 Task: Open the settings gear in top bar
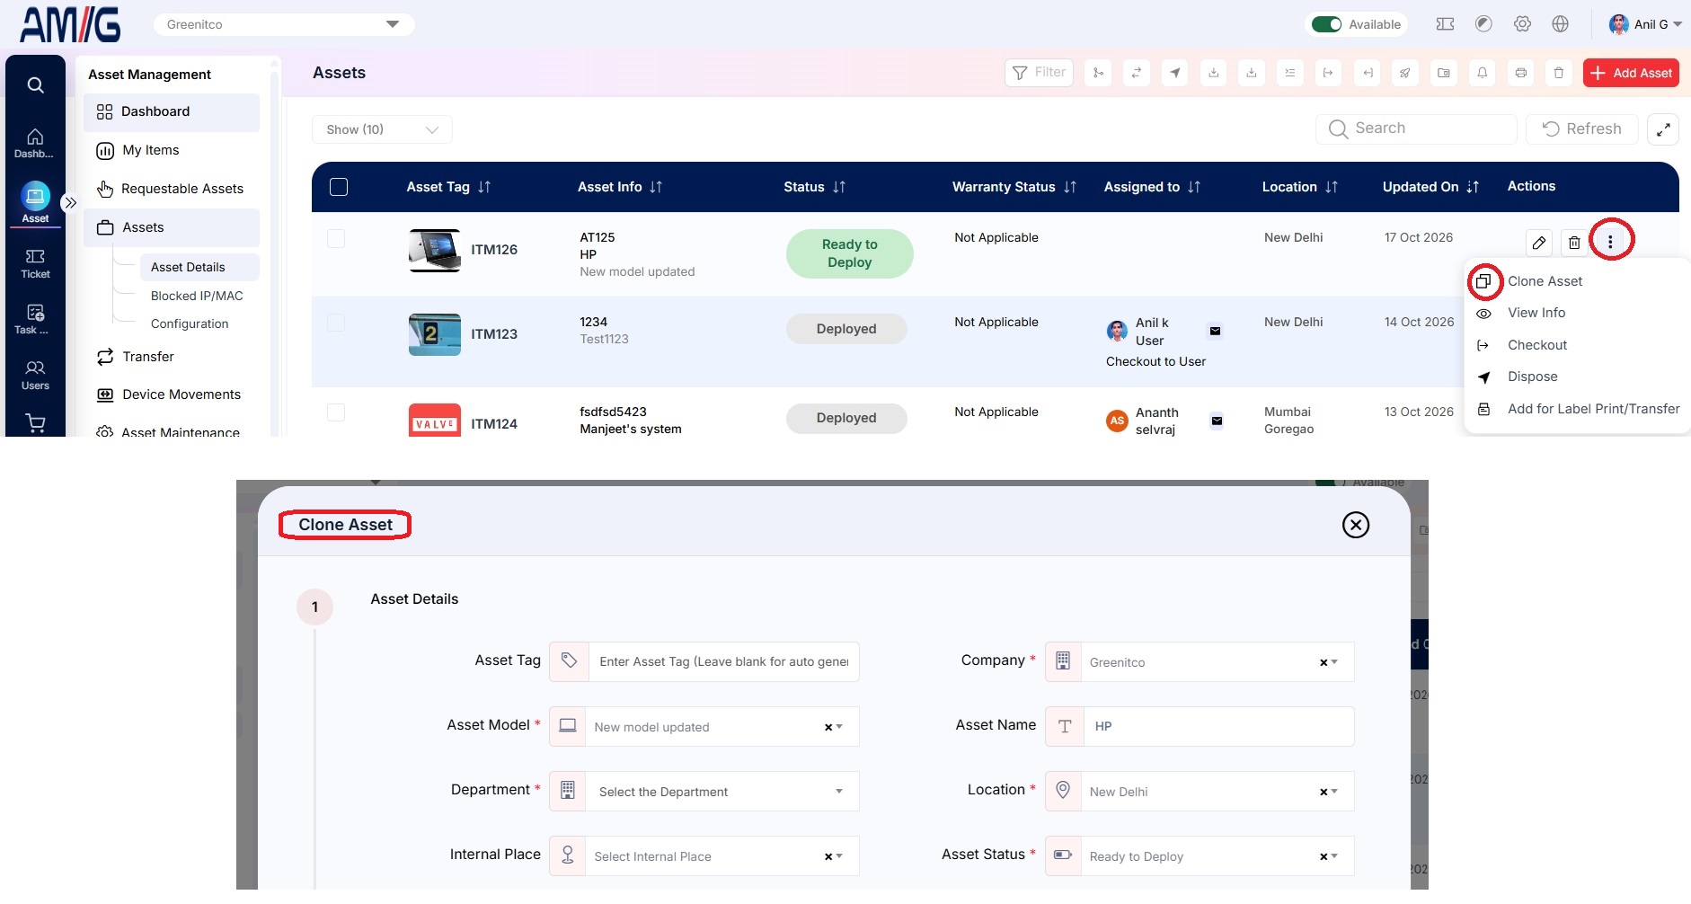tap(1522, 24)
